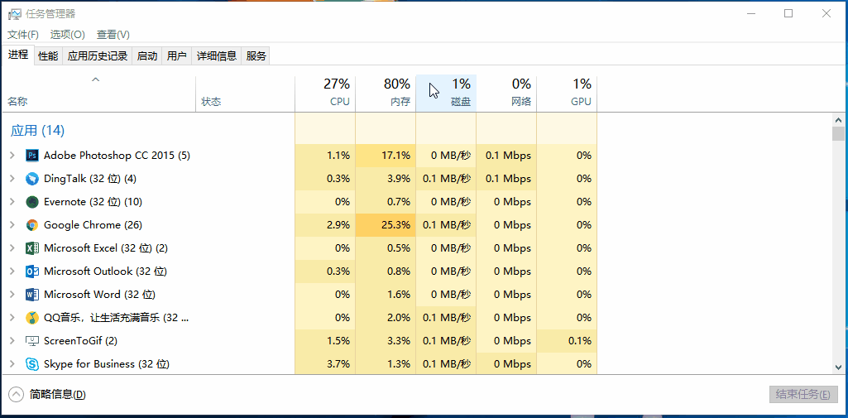Click the Evernote app icon
The image size is (848, 418).
(x=32, y=202)
